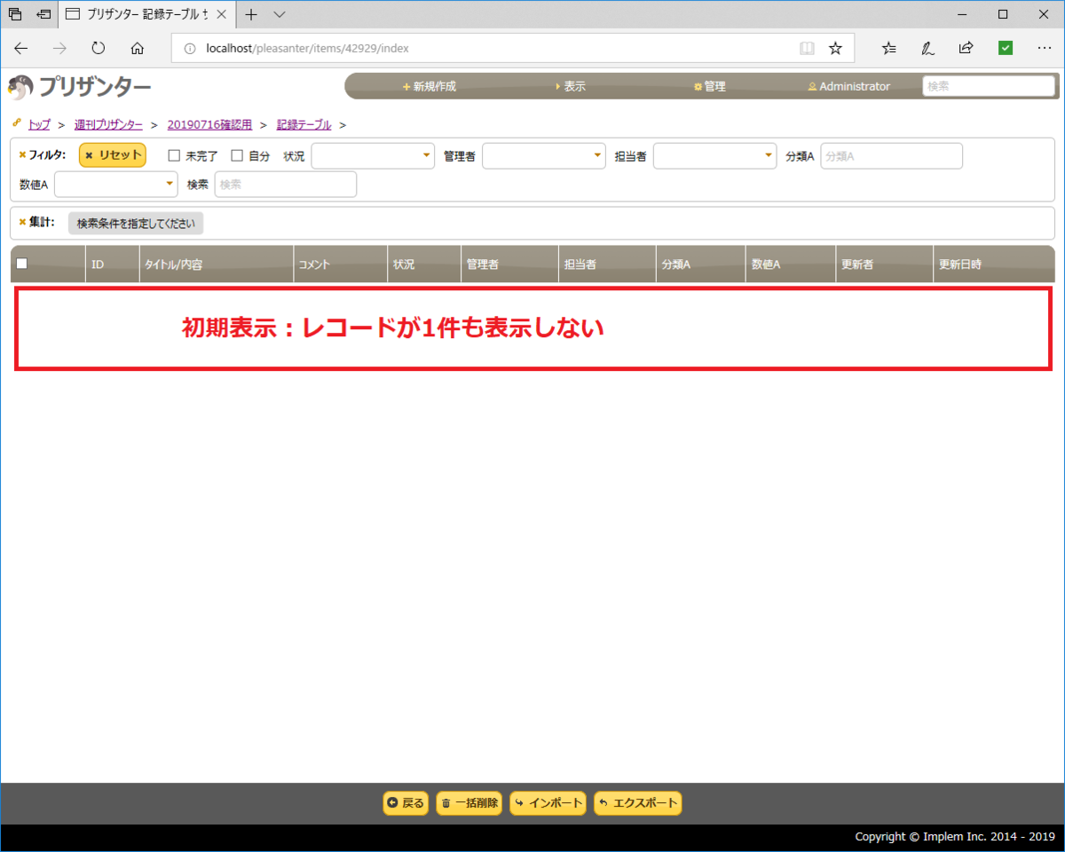Click the リセット filter button
This screenshot has width=1065, height=852.
click(x=113, y=155)
